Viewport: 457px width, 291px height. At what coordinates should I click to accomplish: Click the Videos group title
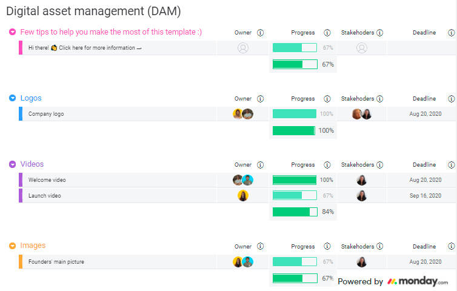click(x=32, y=164)
